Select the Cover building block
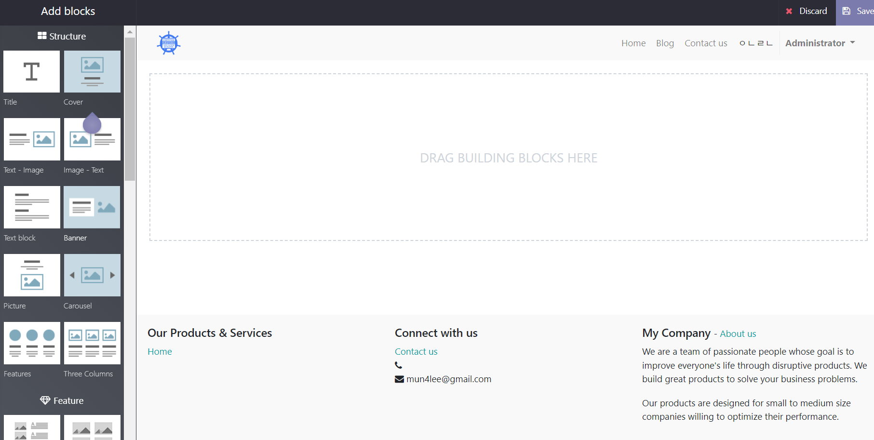Image resolution: width=874 pixels, height=440 pixels. pos(92,72)
